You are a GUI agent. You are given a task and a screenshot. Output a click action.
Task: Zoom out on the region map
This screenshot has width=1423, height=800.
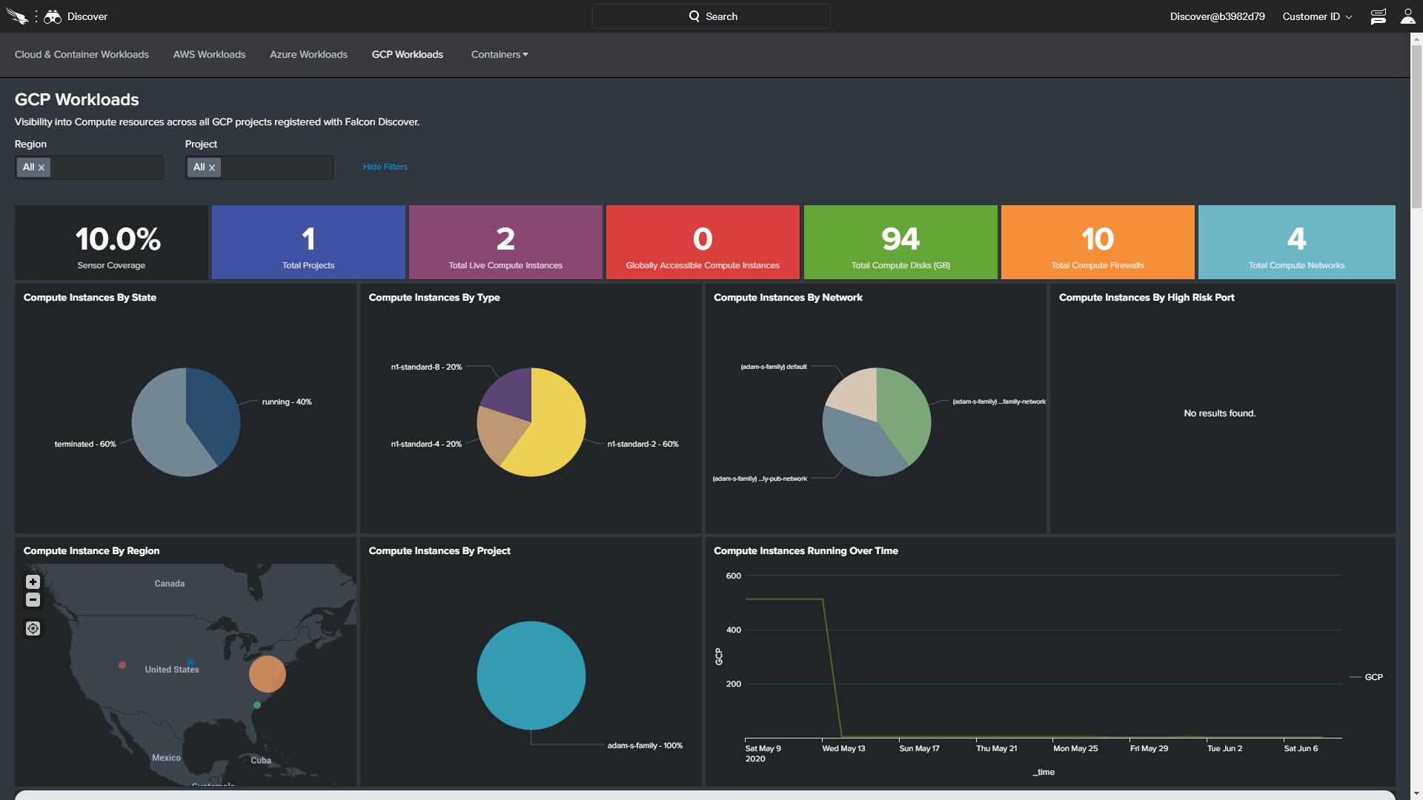click(33, 599)
